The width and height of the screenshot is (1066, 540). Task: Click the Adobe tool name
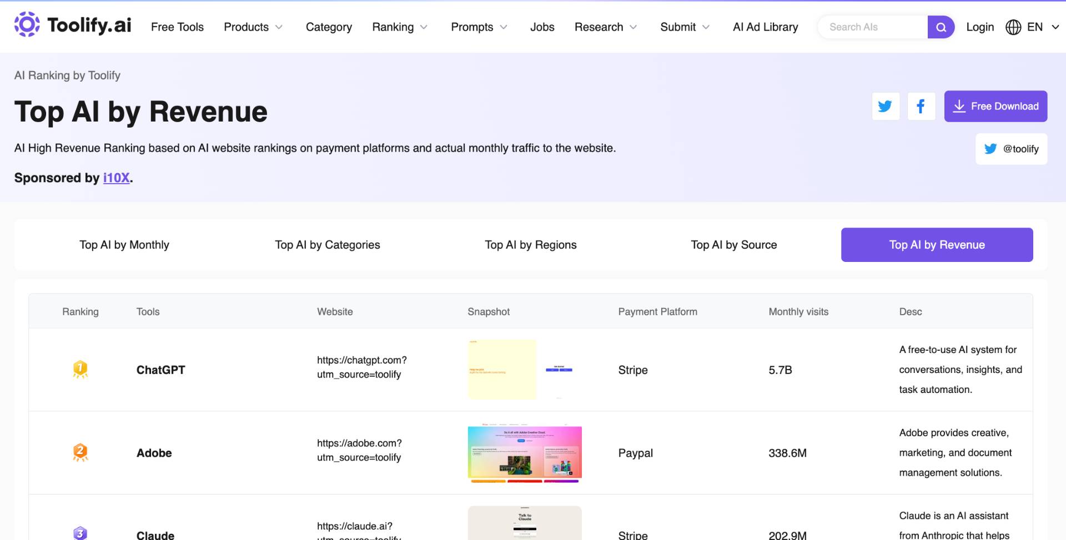coord(154,453)
